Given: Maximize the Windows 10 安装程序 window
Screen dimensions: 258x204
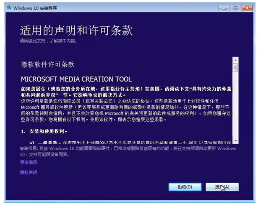Looking at the screenshot, I should (x=235, y=8).
